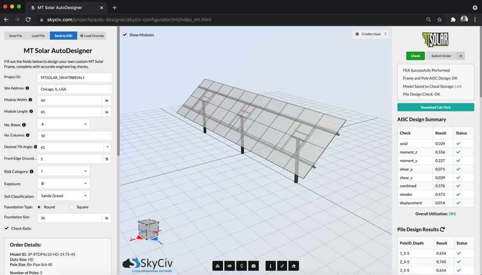
Task: Click the Load File button
Action: [38, 36]
